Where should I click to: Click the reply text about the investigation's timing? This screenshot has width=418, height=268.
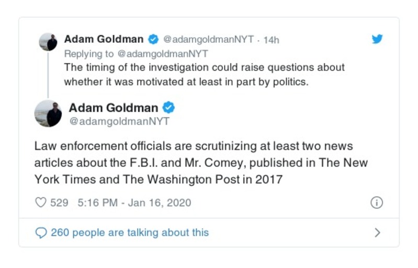coord(204,75)
